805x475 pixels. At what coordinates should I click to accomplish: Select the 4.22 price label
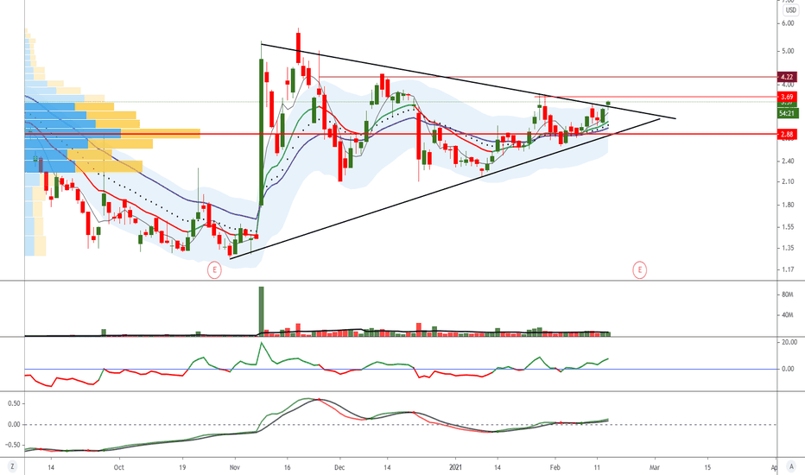[787, 77]
